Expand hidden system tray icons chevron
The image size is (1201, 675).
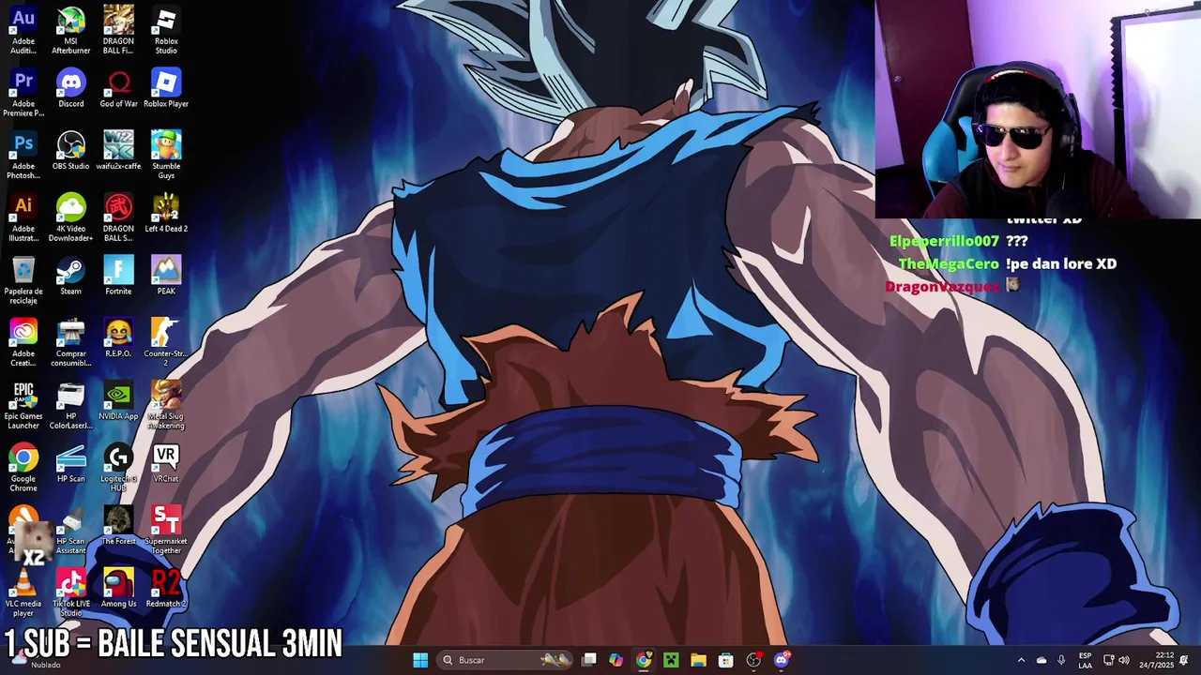click(1021, 660)
